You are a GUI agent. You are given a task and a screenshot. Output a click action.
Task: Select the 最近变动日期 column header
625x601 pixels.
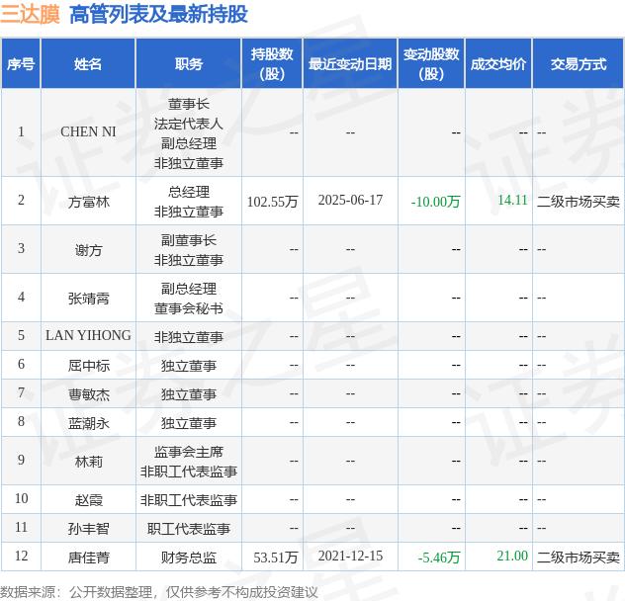tap(350, 64)
